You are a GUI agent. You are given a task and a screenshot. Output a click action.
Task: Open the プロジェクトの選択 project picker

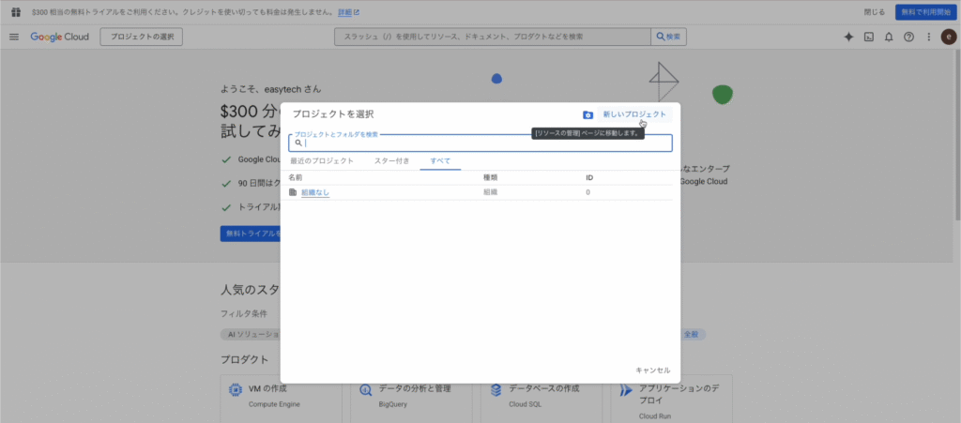point(142,37)
